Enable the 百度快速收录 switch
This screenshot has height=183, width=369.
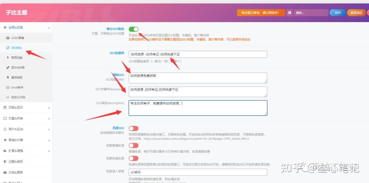tap(134, 158)
